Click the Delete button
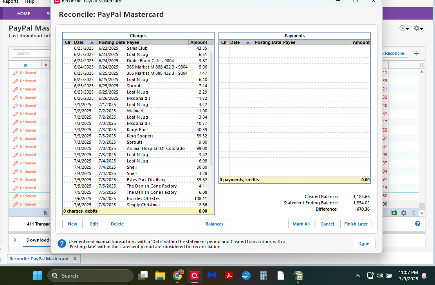Screen dimensions: 435x285 click(117, 224)
